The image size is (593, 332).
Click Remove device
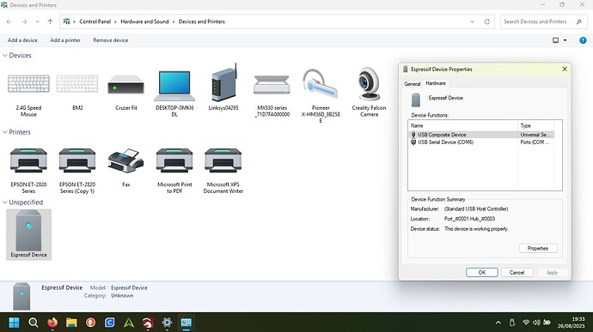(110, 40)
